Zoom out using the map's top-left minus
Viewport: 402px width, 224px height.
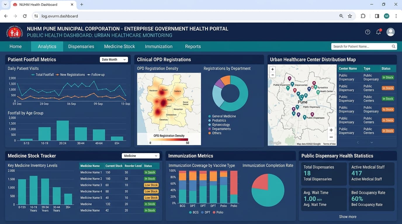click(x=273, y=75)
